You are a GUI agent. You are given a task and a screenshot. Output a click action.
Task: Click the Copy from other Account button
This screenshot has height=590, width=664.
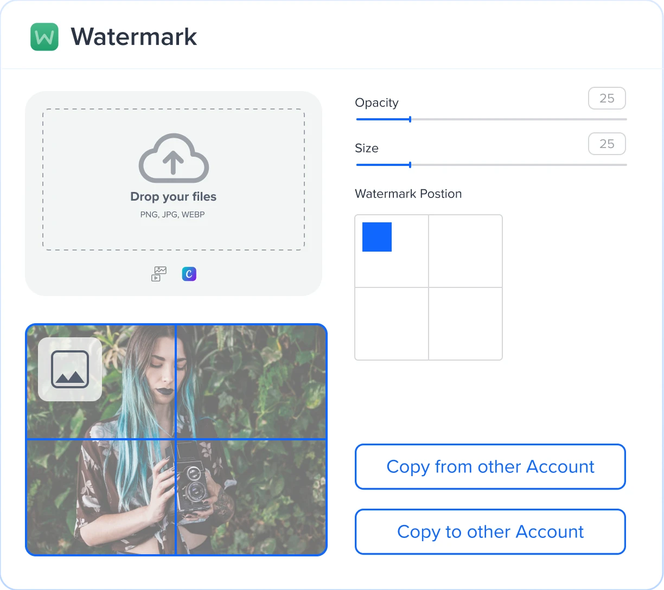coord(490,466)
